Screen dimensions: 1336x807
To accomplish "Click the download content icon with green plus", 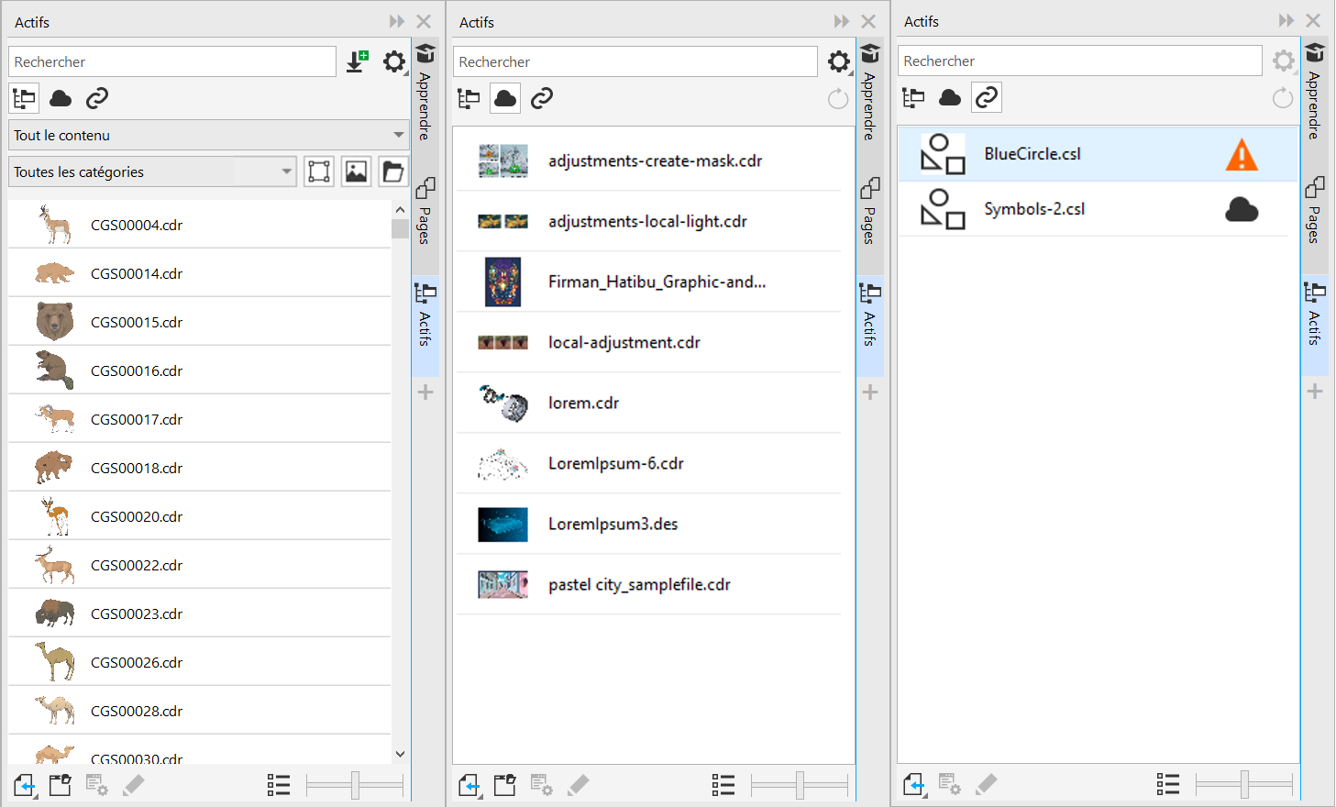I will point(357,61).
